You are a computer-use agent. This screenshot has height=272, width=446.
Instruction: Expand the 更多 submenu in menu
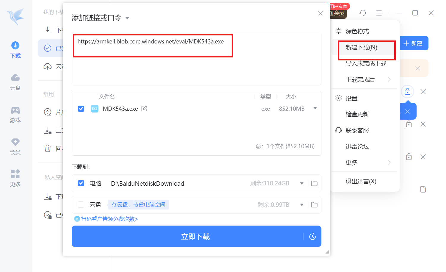point(389,162)
